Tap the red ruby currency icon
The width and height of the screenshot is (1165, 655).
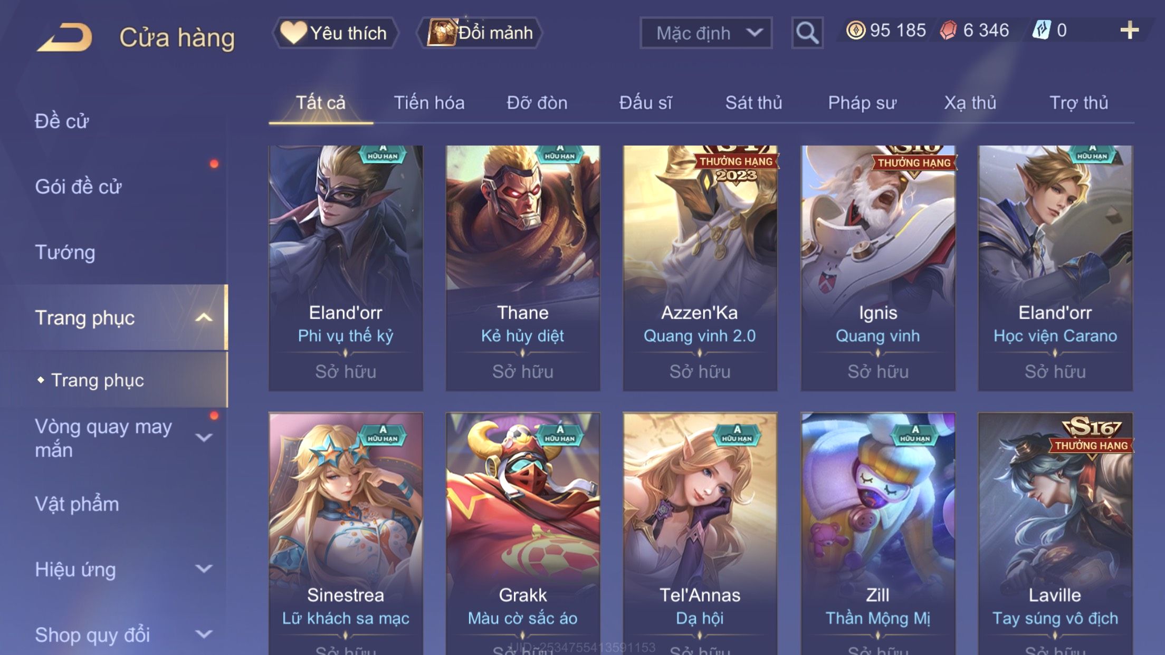click(x=948, y=31)
